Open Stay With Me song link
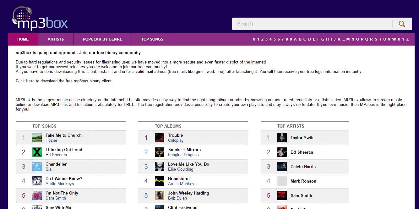419x209 pixels. 58,207
